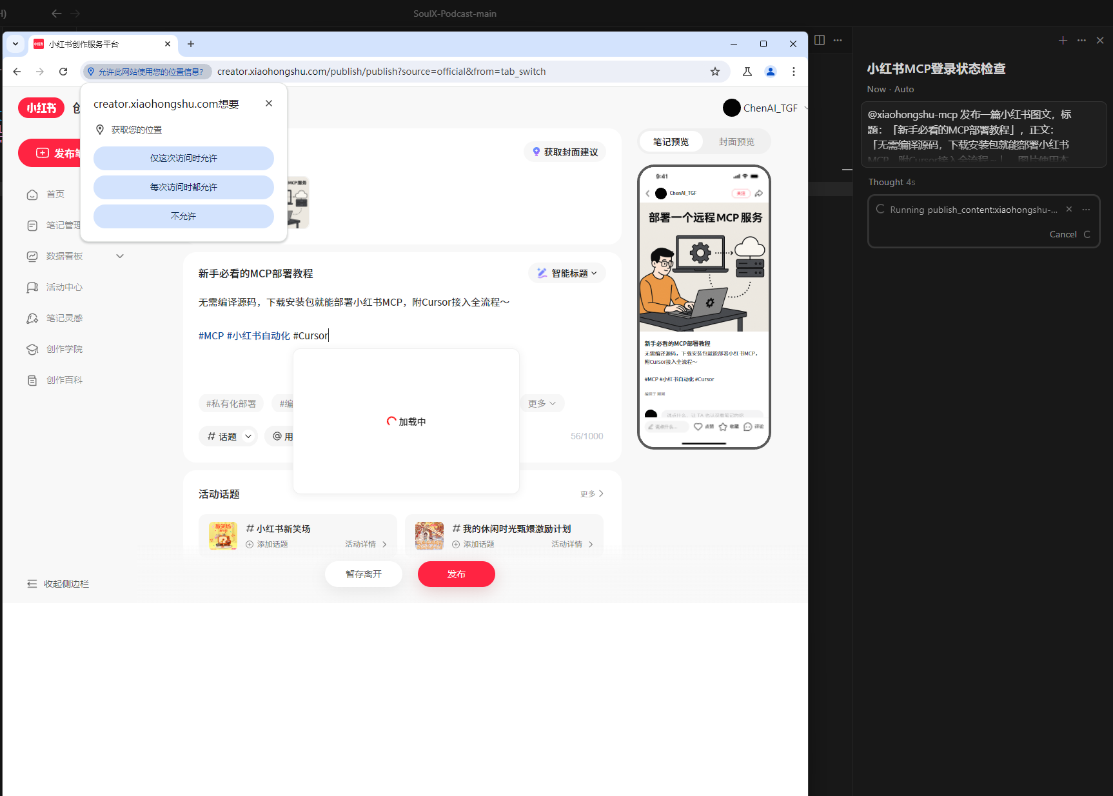
Task: Collapse sidebar with 收起侧边栏 icon
Action: [x=32, y=583]
